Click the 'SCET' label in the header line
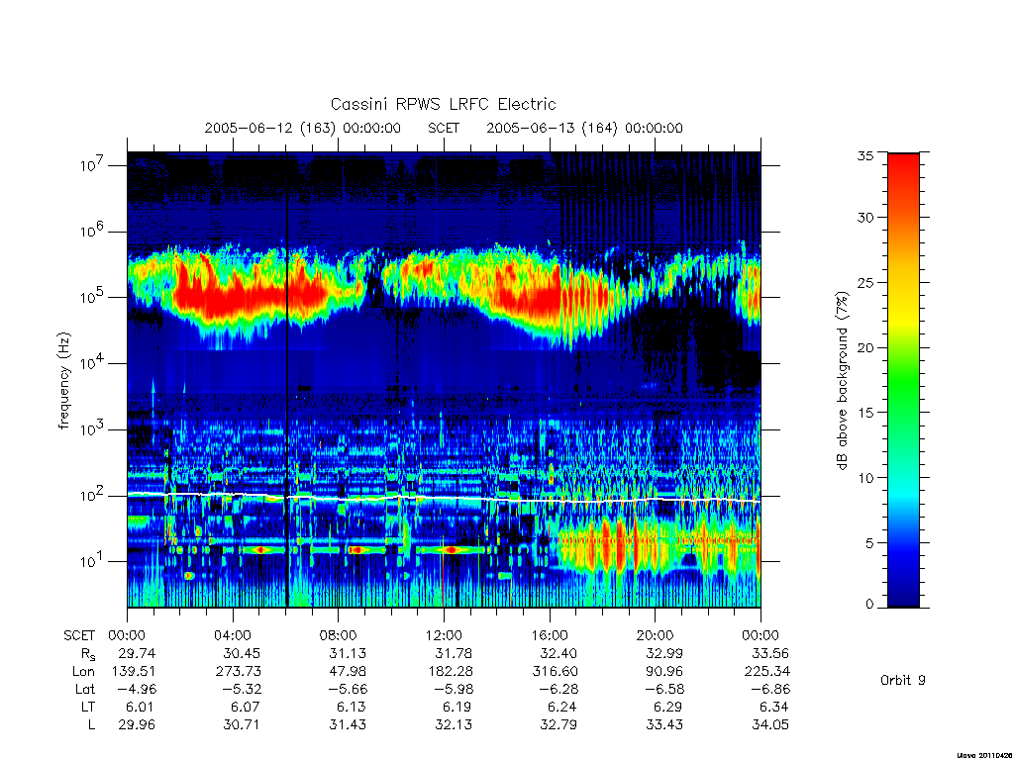Image resolution: width=1014 pixels, height=760 pixels. 444,128
